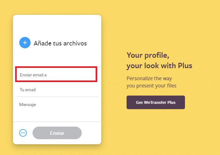Image resolution: width=220 pixels, height=155 pixels.
Task: Click into the "Tu email" field
Action: 57,90
